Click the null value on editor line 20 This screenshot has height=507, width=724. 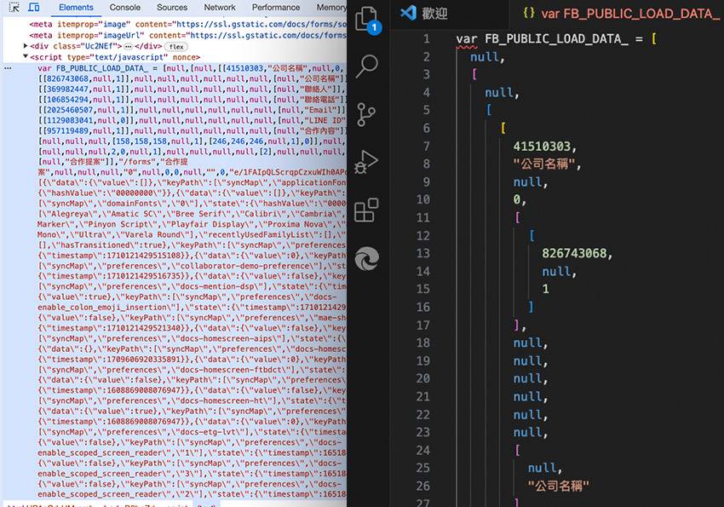pos(527,378)
